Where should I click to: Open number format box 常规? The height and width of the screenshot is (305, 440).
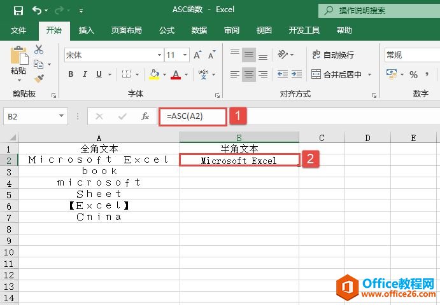[x=412, y=55]
